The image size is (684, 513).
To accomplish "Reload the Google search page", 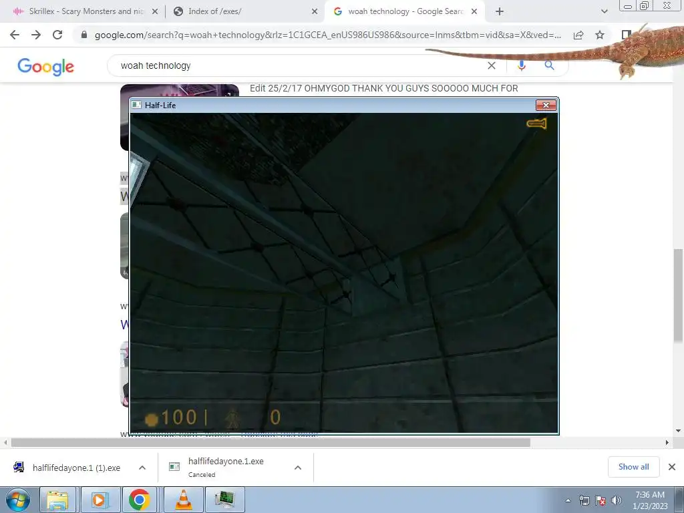I will pyautogui.click(x=57, y=35).
